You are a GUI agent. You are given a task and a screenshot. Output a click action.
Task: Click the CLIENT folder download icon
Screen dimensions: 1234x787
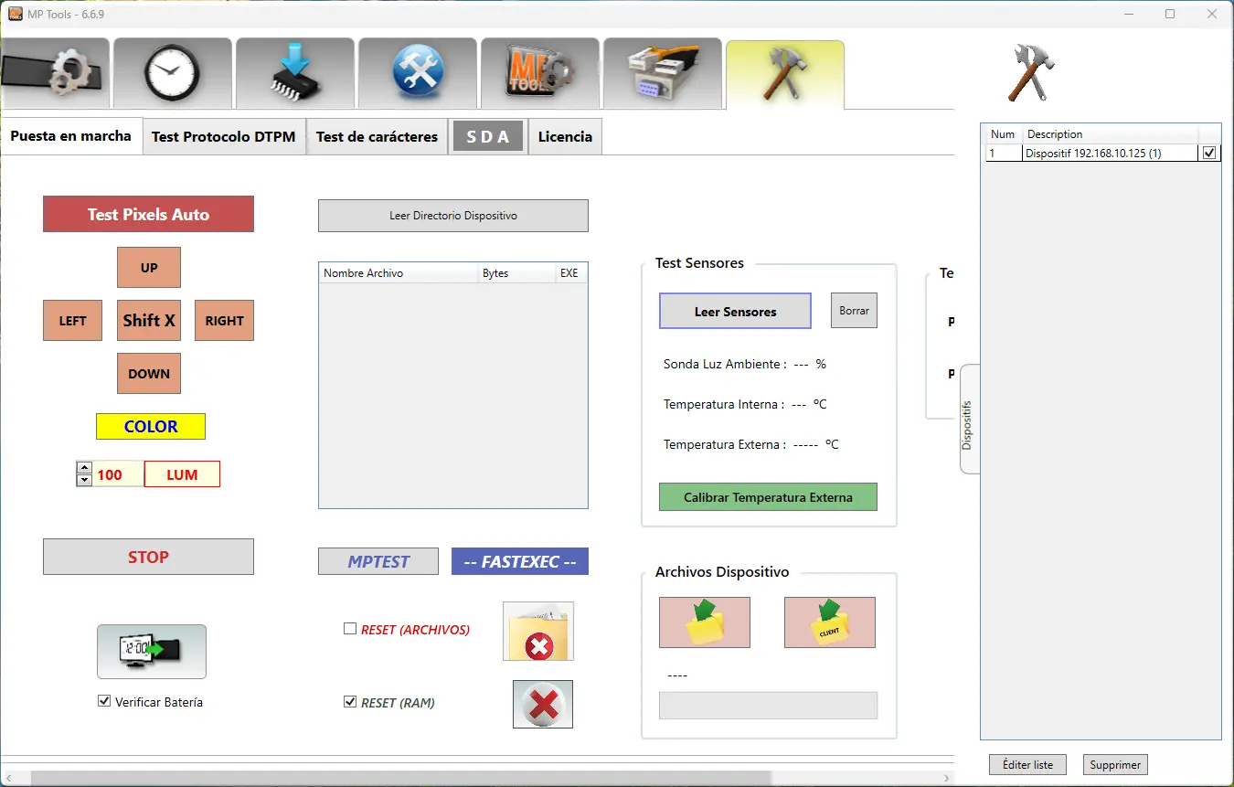pos(829,622)
